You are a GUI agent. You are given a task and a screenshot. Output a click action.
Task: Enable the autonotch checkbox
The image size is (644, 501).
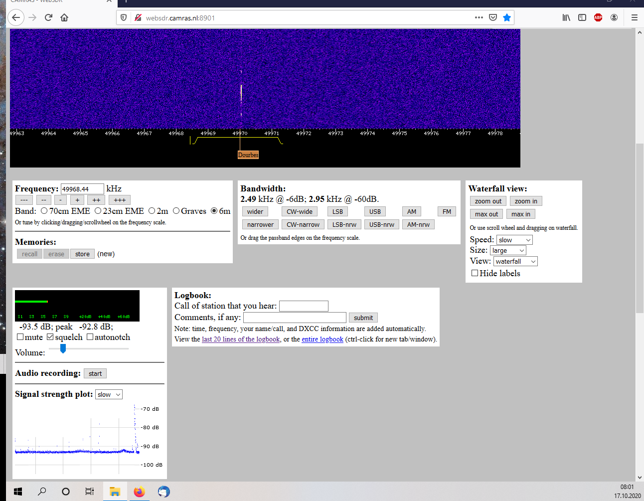[x=90, y=337]
